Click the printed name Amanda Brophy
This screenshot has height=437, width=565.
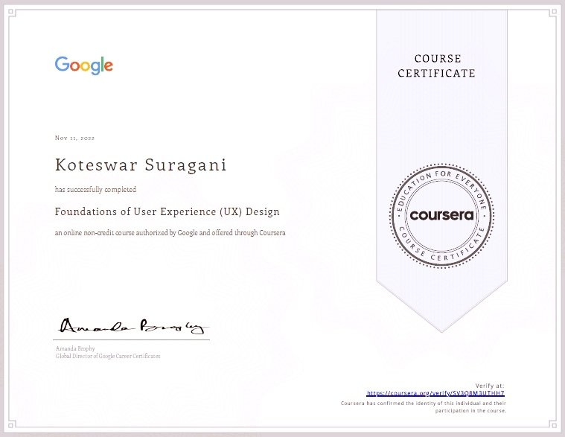(75, 348)
